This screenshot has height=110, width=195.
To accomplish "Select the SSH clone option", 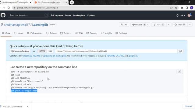I will (50, 51).
